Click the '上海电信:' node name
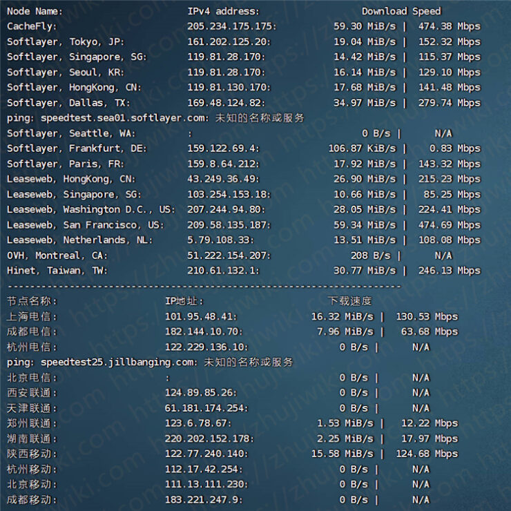 [32, 317]
